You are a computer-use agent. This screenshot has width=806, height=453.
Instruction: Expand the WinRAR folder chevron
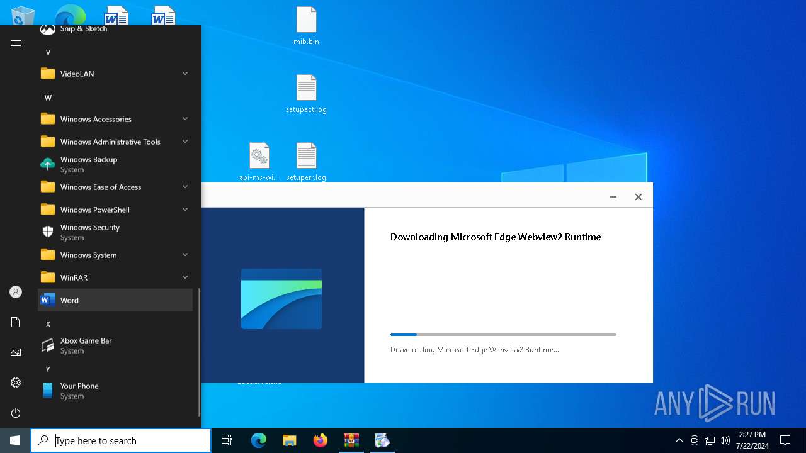click(x=185, y=277)
